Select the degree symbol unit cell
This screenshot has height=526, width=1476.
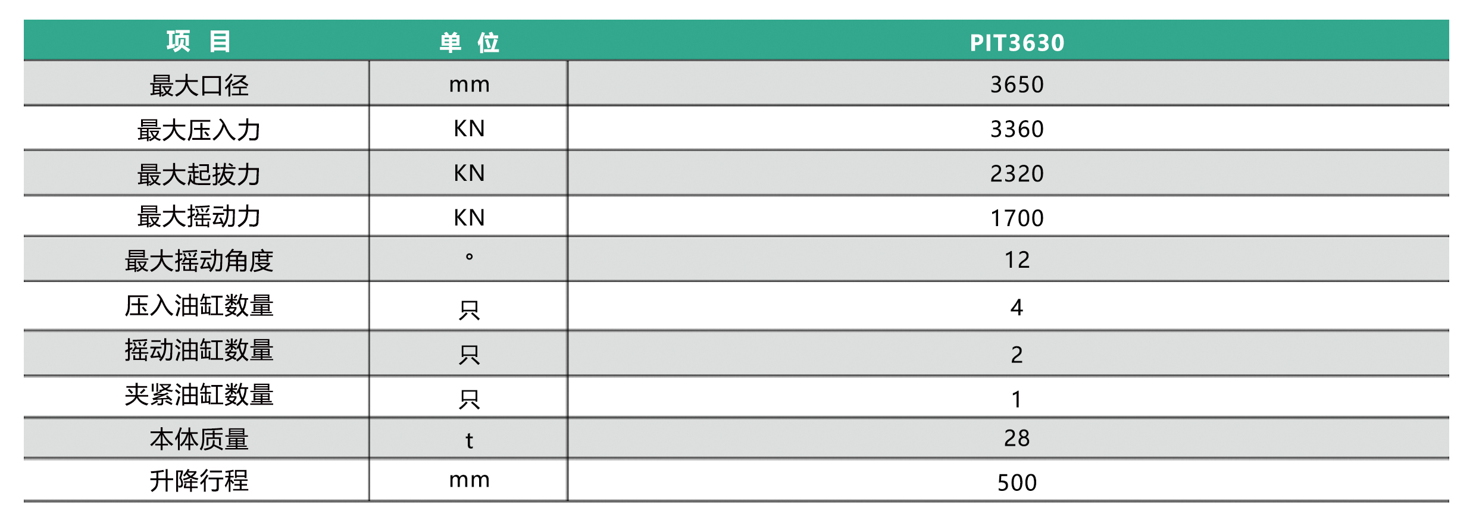tap(469, 258)
